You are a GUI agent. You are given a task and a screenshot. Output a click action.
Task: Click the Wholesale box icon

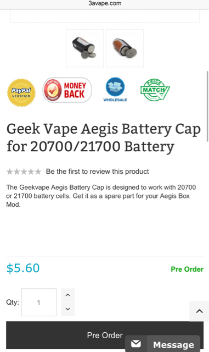pos(115,90)
